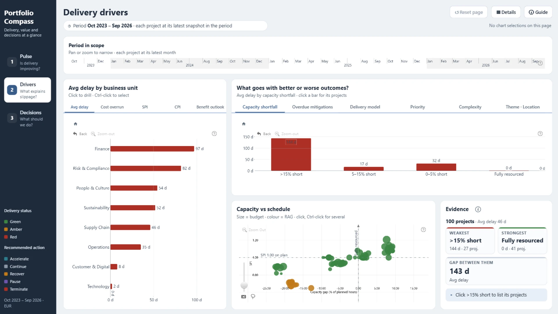Select lasso tool under scatter chart
558x314 pixels.
253,297
